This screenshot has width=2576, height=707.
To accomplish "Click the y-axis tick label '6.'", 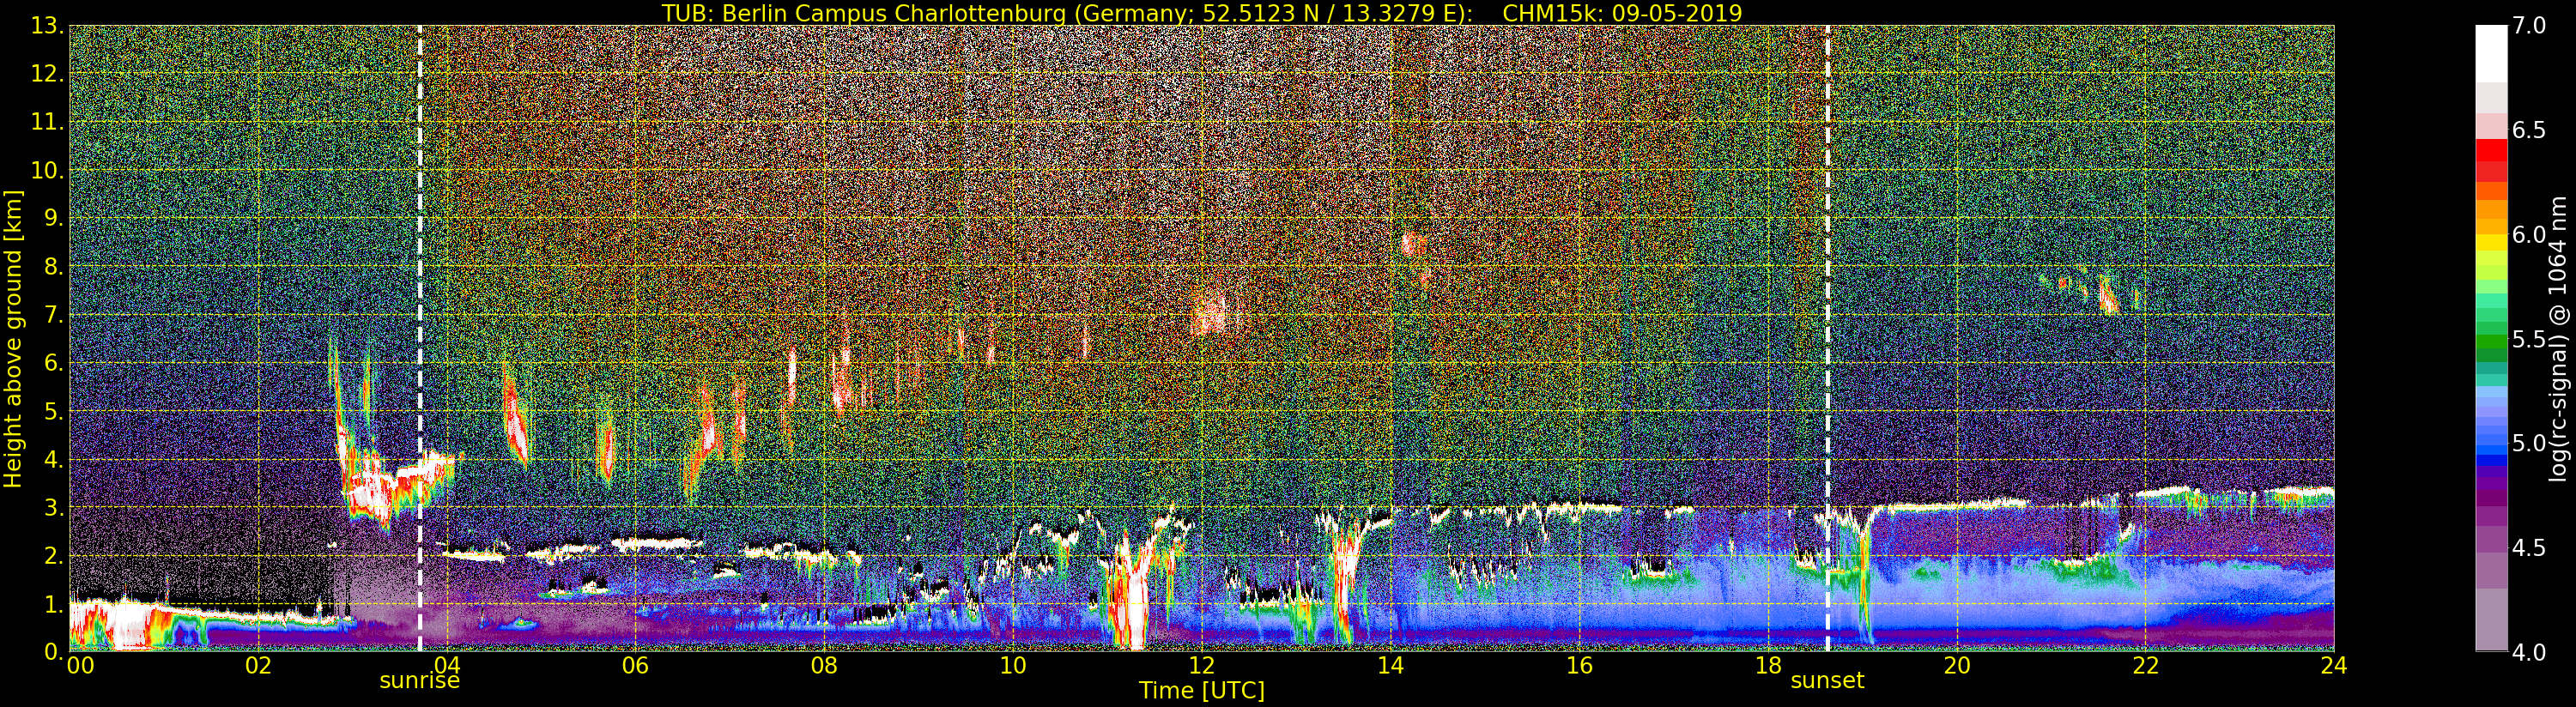I will pos(52,363).
